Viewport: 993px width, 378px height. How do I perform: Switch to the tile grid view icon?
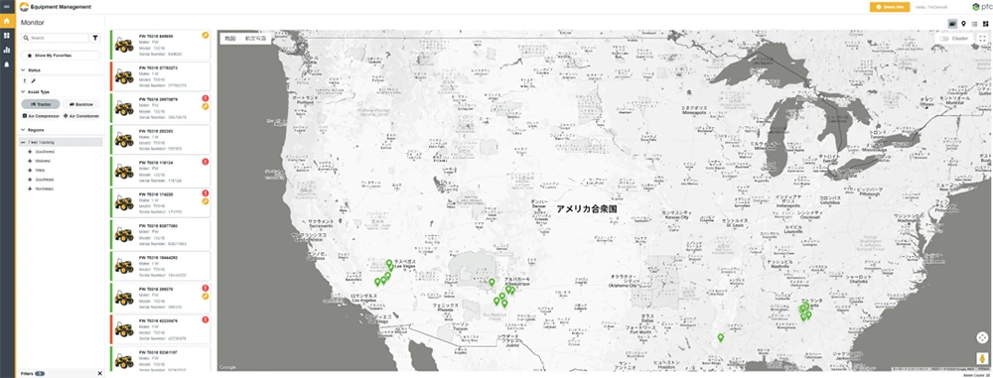coord(985,24)
